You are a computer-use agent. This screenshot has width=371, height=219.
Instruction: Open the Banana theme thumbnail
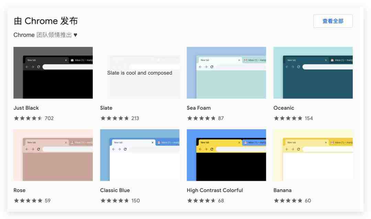[313, 155]
